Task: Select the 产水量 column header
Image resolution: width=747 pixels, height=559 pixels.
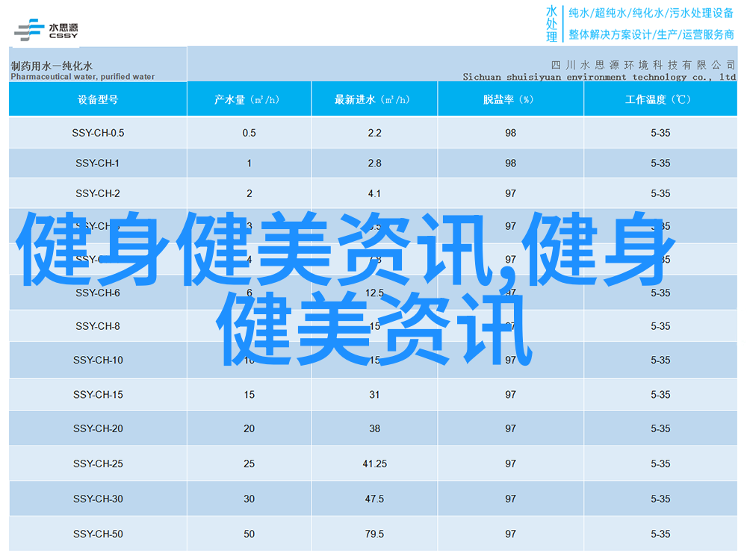Action: pos(249,99)
